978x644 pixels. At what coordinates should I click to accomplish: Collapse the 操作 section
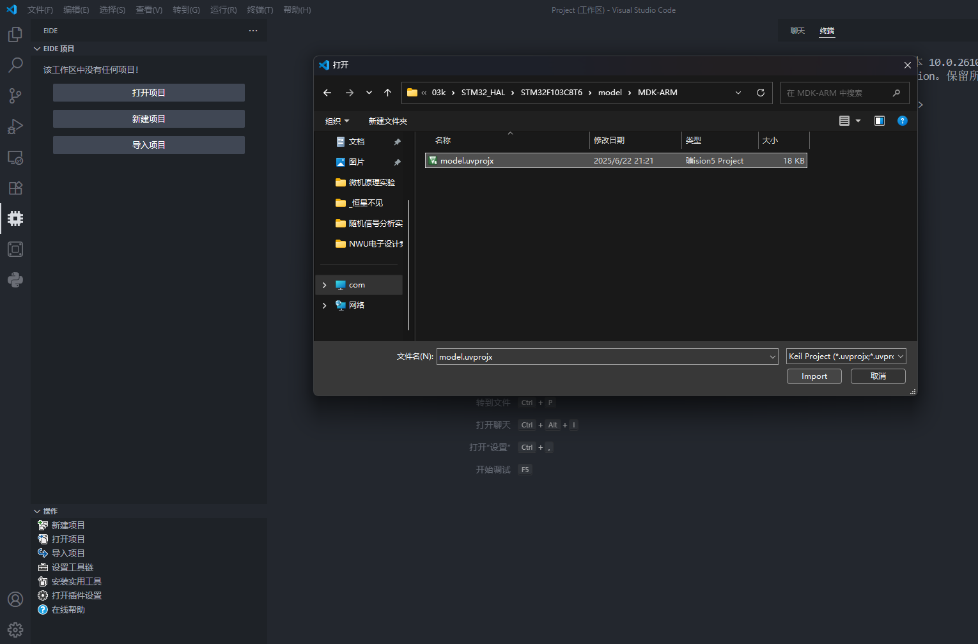(x=37, y=511)
